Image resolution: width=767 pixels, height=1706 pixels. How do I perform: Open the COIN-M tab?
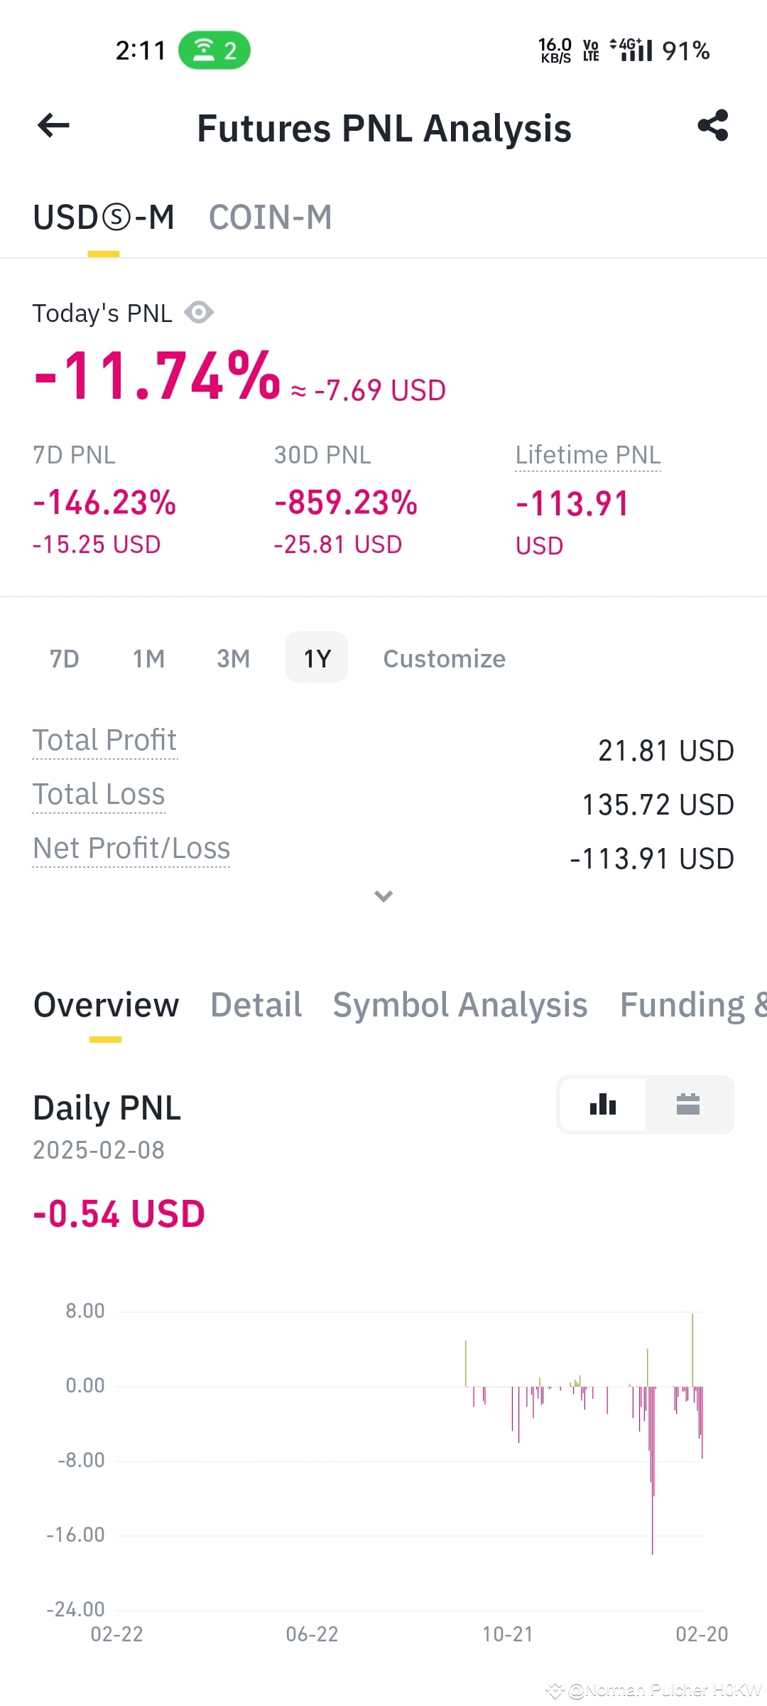271,218
